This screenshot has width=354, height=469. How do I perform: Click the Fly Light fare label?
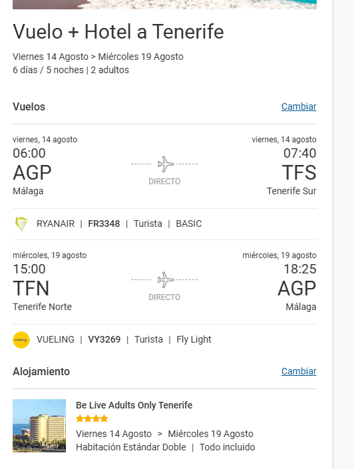click(x=194, y=339)
